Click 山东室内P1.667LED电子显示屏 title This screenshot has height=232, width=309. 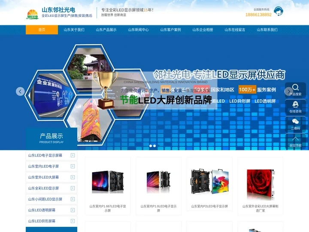pyautogui.click(x=108, y=208)
